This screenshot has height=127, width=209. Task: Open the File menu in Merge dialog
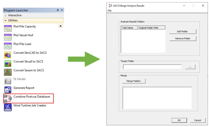coord(109,11)
